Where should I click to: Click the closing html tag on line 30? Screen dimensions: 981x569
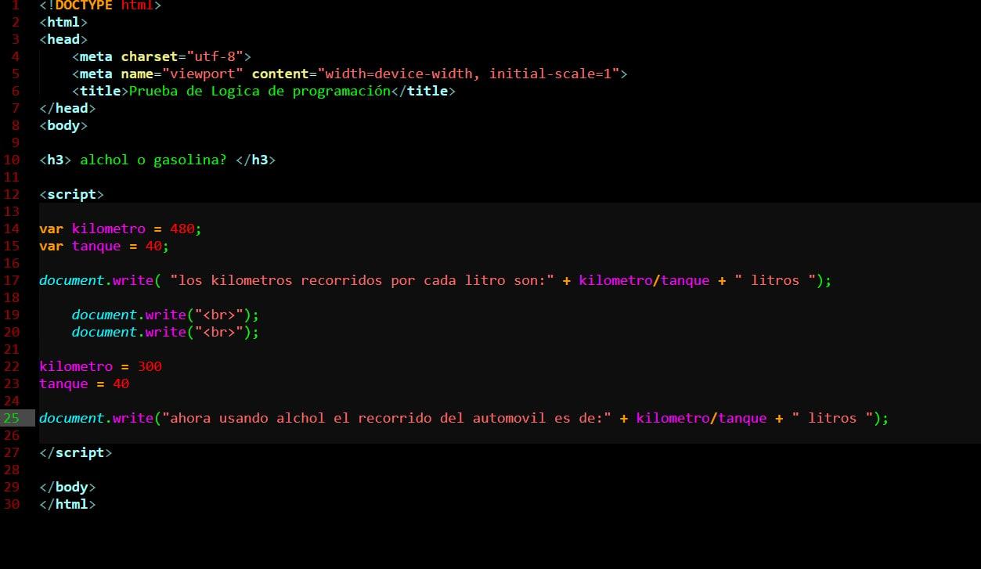67,504
